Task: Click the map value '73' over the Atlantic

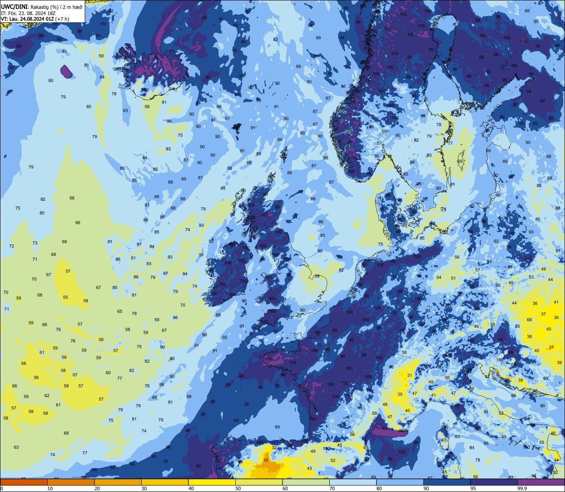Action: tap(35, 243)
